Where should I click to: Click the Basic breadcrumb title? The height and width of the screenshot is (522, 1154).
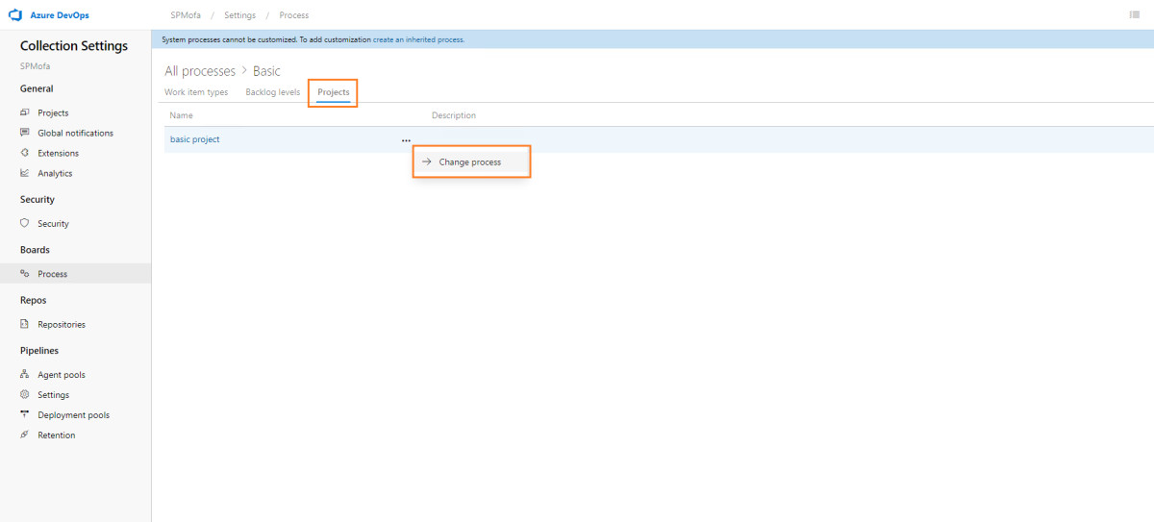(x=266, y=71)
